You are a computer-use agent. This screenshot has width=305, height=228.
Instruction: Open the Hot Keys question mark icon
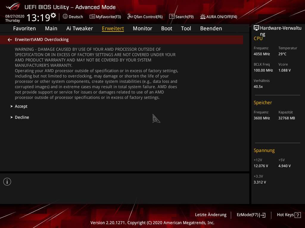298,215
